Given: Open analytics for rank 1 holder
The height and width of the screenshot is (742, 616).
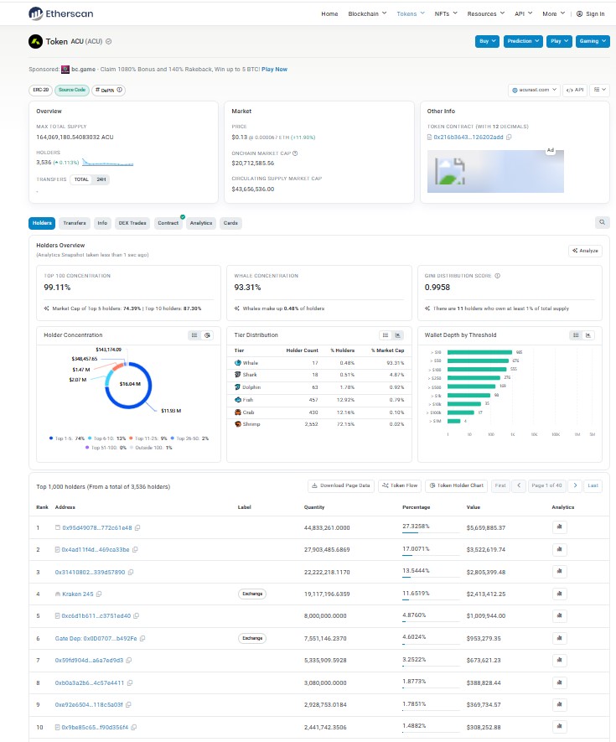Looking at the screenshot, I should coord(559,527).
